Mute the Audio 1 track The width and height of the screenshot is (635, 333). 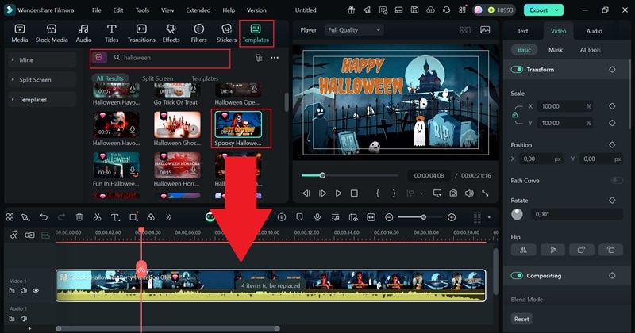pyautogui.click(x=24, y=319)
